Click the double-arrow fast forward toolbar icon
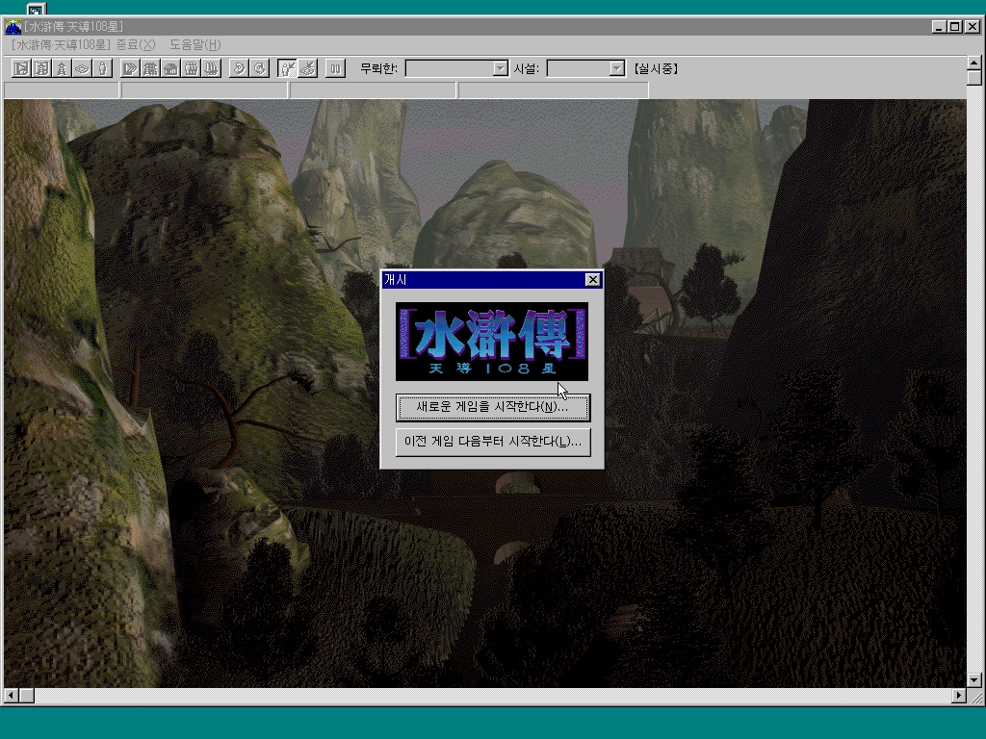The width and height of the screenshot is (986, 739). tap(130, 68)
